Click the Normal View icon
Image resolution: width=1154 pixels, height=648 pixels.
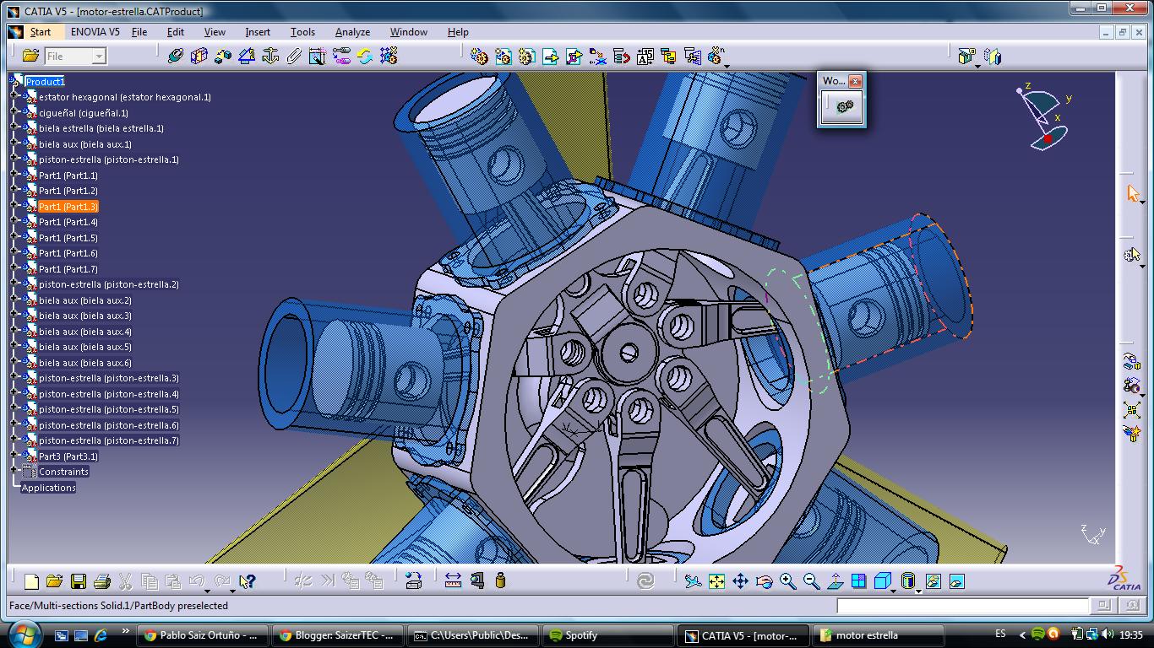click(x=835, y=580)
